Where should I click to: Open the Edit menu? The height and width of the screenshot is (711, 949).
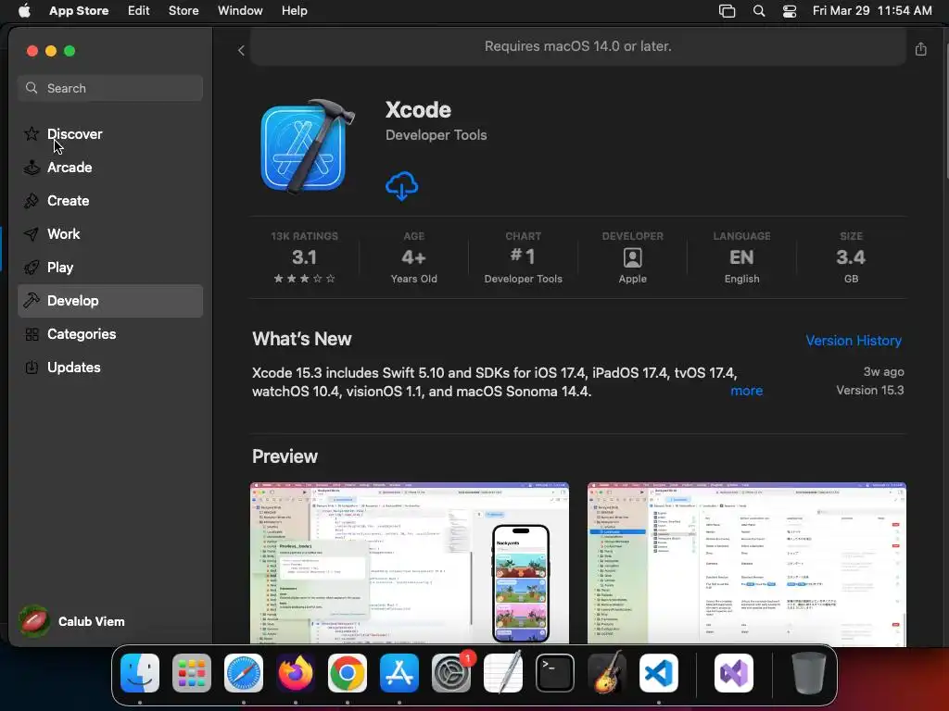point(139,11)
